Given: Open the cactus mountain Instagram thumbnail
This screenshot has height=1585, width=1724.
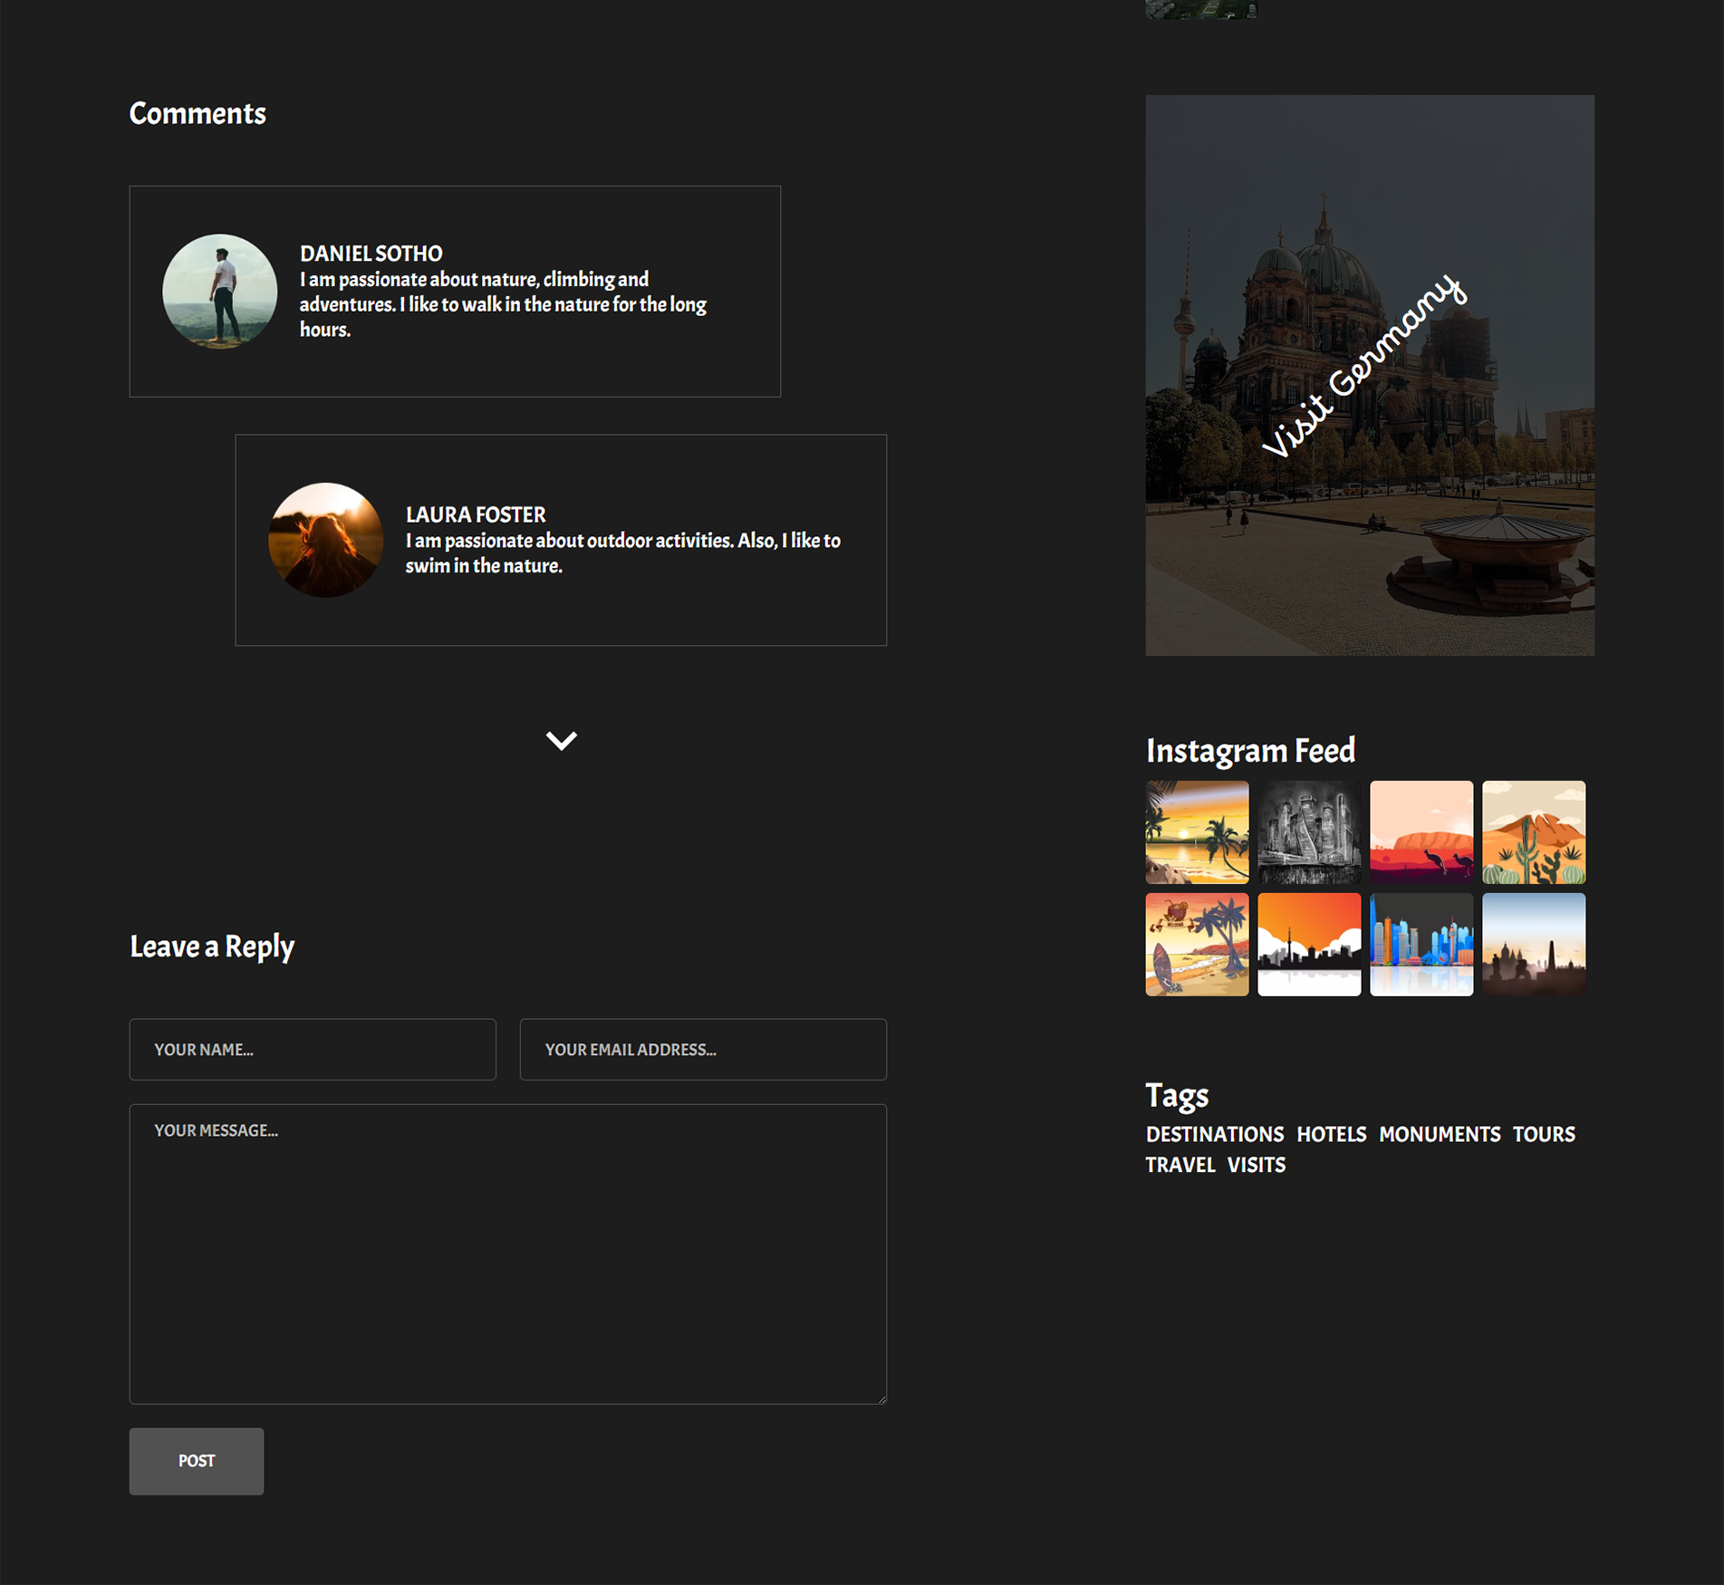Looking at the screenshot, I should 1533,831.
